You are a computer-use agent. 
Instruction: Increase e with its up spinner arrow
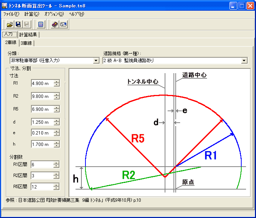click(x=57, y=131)
